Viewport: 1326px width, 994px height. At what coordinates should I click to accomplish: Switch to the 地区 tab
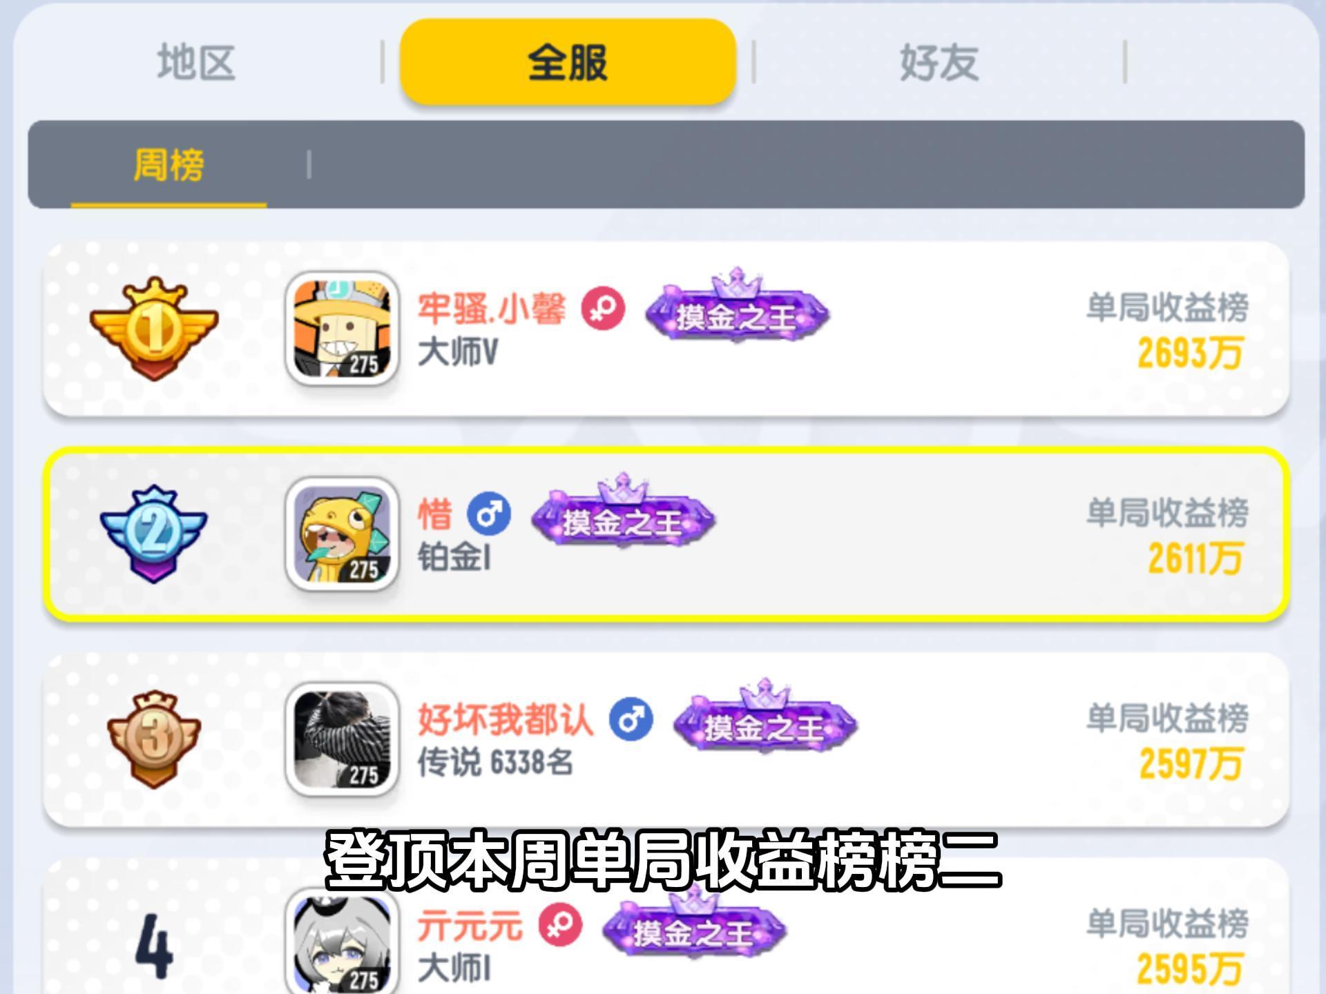[196, 62]
